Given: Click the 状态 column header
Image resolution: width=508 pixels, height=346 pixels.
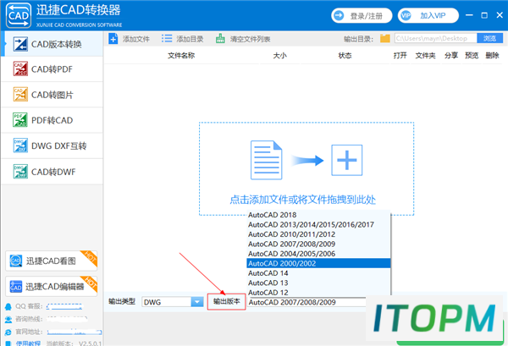Looking at the screenshot, I should (x=345, y=56).
